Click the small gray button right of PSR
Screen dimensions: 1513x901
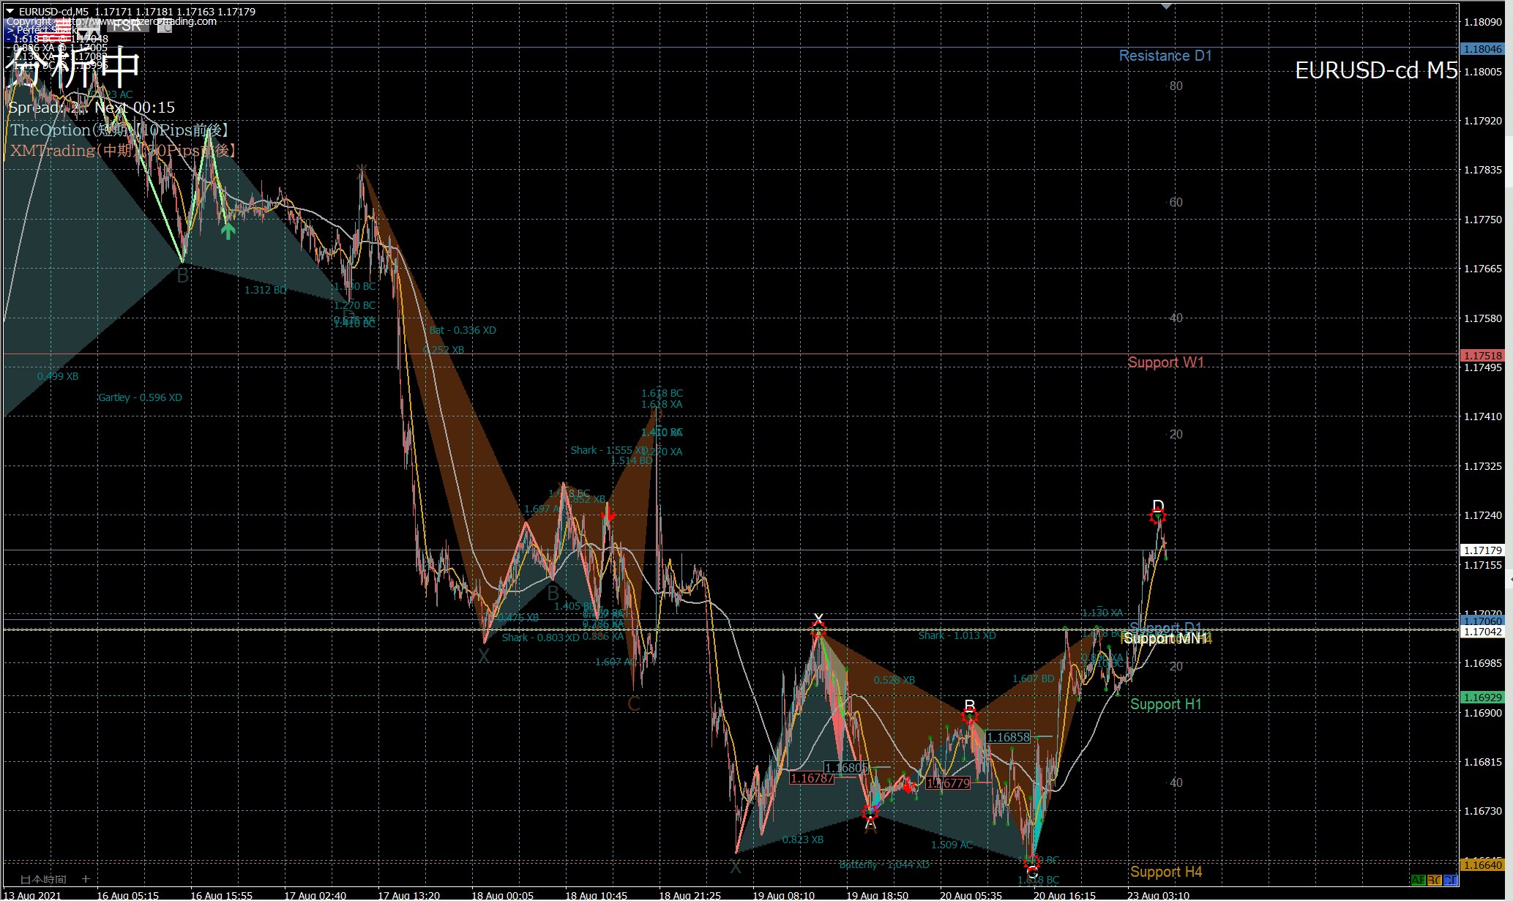165,26
